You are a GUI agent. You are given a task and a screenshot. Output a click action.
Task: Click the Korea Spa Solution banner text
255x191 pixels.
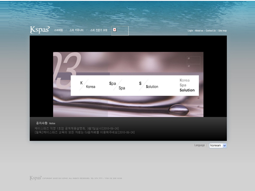187,85
